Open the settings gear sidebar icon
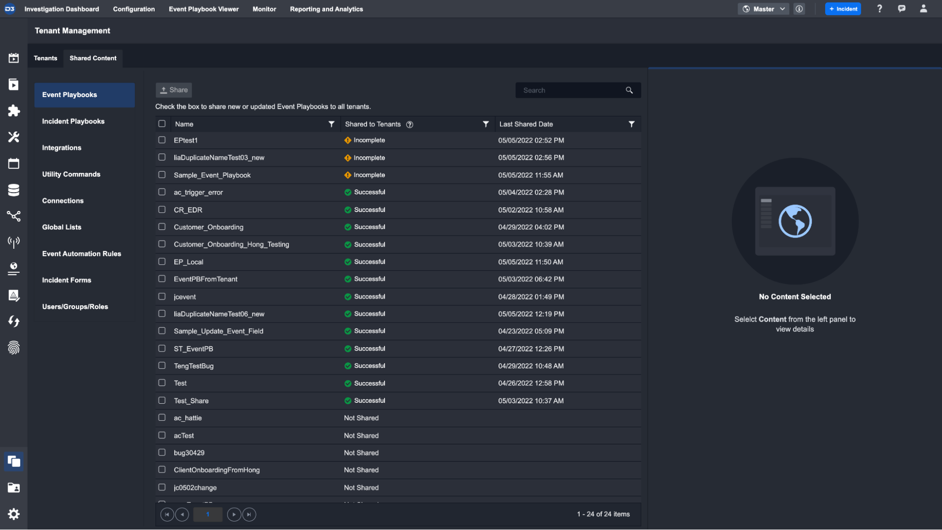The width and height of the screenshot is (942, 530). pos(14,514)
